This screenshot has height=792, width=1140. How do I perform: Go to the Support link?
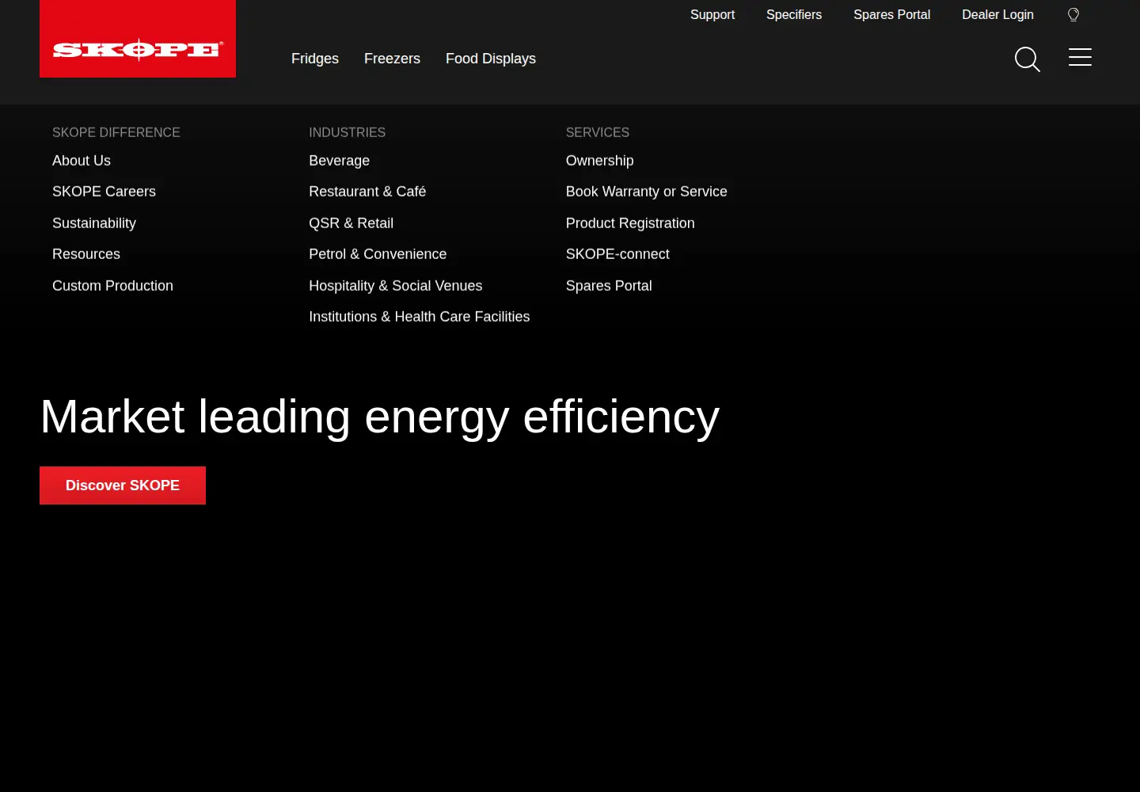pos(712,14)
